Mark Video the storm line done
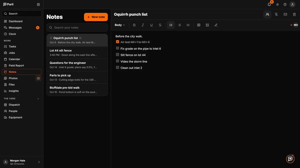The image size is (300, 168). 117,61
